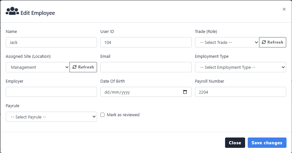Viewport: 292px width, 153px height.
Task: Tick the Mark as reviewed checkbox
Action: click(x=103, y=115)
